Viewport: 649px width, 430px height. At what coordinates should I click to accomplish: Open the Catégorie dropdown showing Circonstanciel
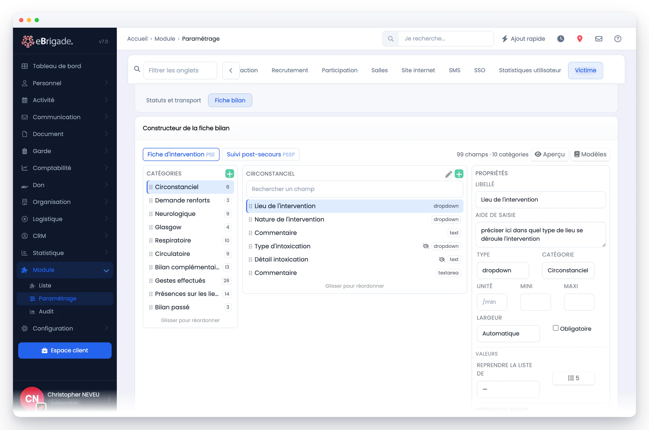568,270
